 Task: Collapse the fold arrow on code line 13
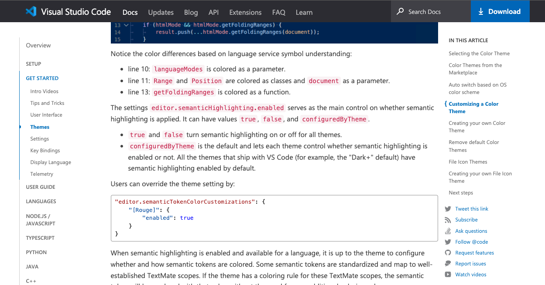tap(127, 25)
